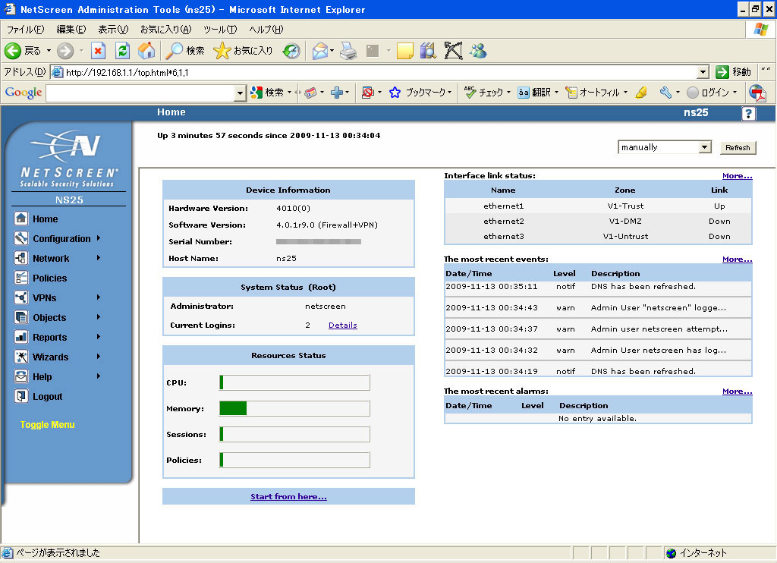Screen dimensions: 777x563
Task: Open More link for Interface link status
Action: pyautogui.click(x=737, y=176)
